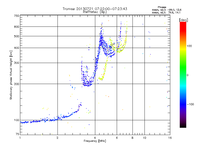Click the yellow-green X-mode trace near 220 km

101,78
